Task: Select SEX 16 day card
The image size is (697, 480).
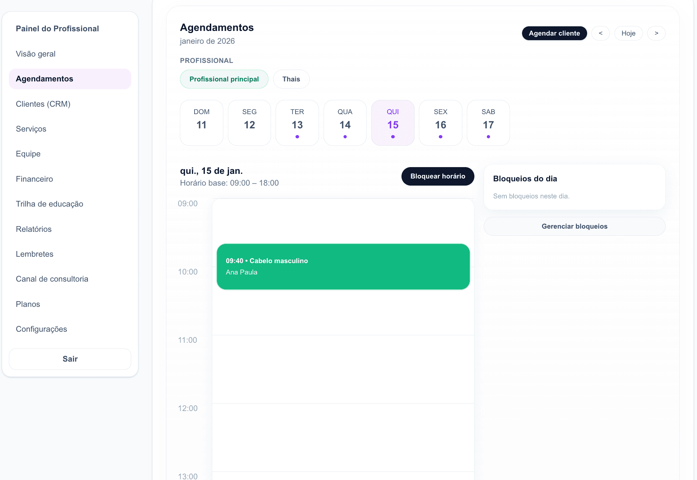Action: 440,122
